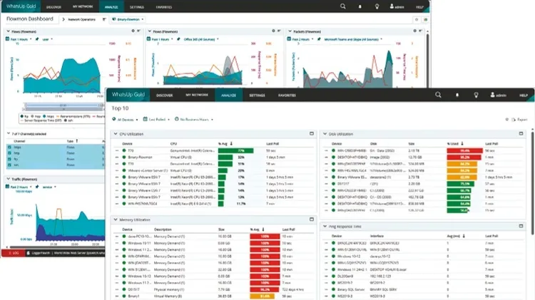Open Binary-Flowmon source dropdown
The image size is (535, 300).
click(x=128, y=19)
